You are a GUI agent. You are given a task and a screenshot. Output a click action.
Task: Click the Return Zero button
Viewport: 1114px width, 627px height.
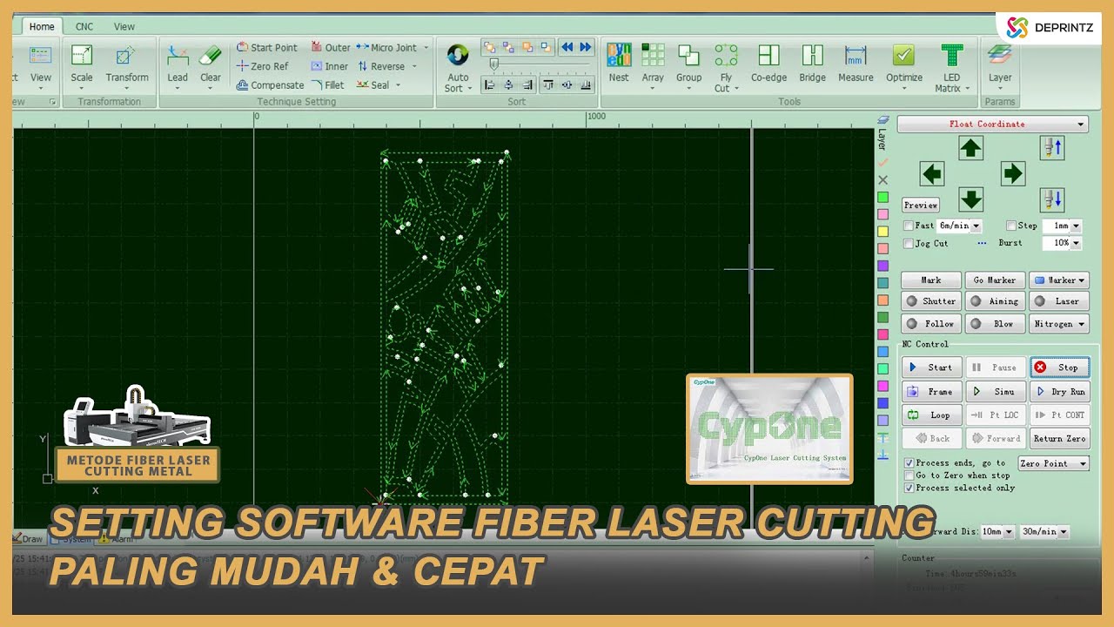point(1059,439)
